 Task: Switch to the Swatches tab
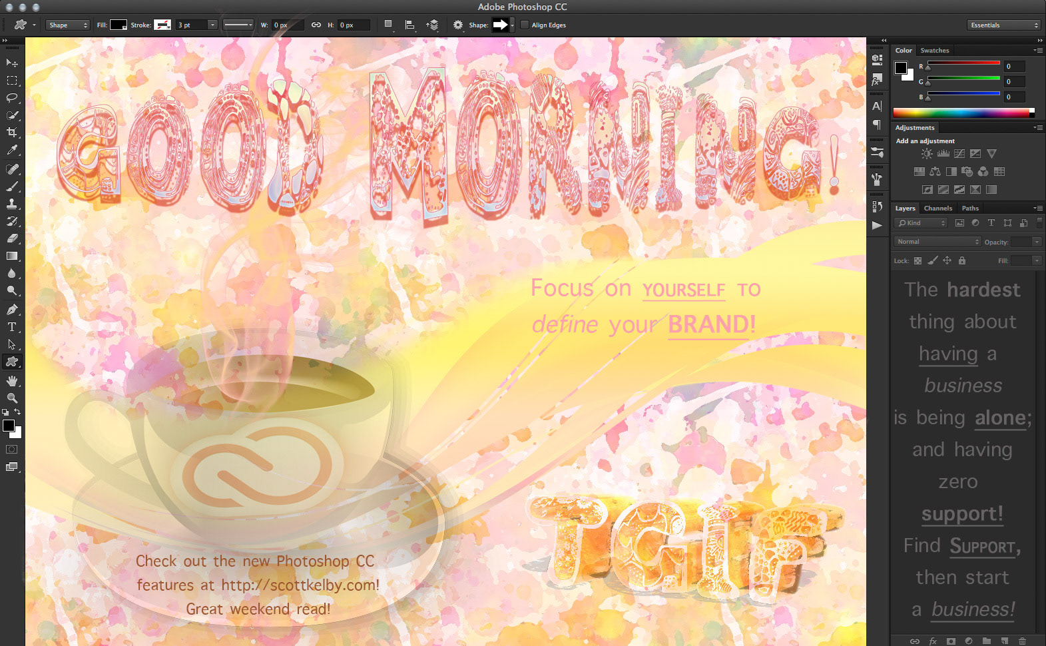pos(935,51)
